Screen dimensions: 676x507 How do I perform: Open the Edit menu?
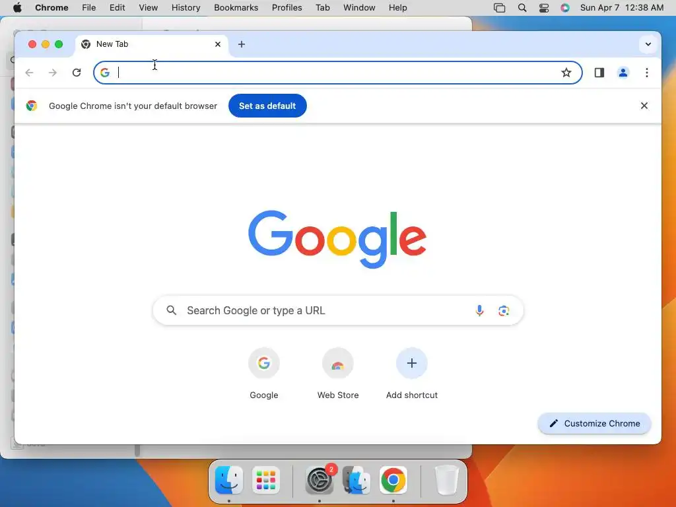117,8
